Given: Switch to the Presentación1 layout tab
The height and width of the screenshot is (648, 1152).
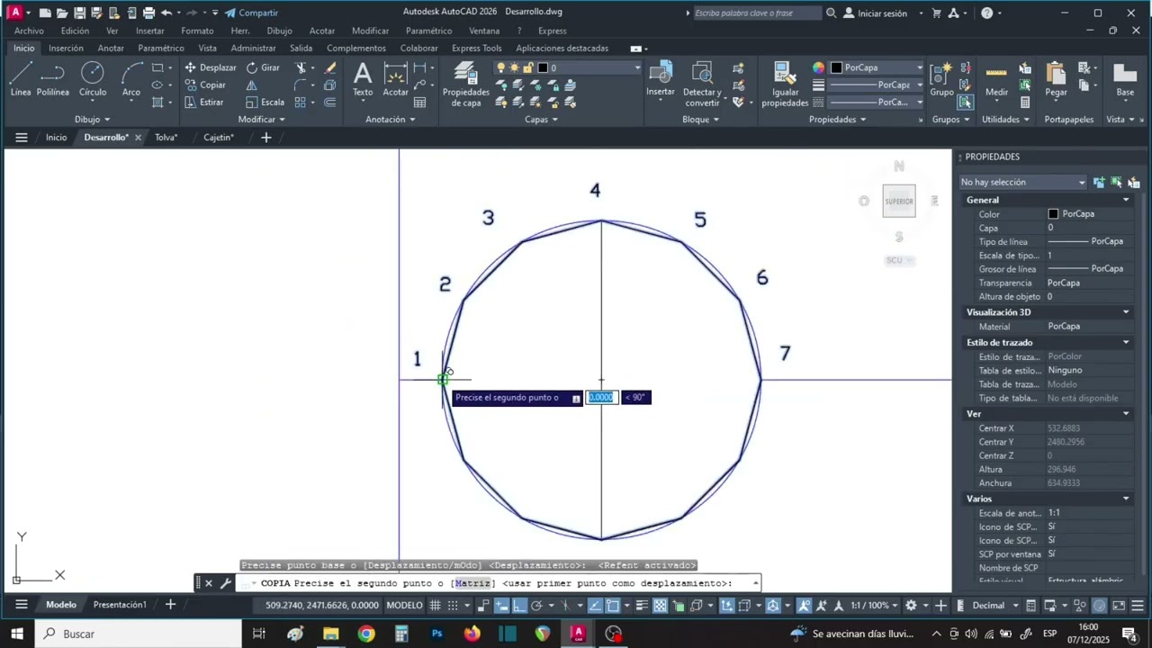Looking at the screenshot, I should (120, 605).
